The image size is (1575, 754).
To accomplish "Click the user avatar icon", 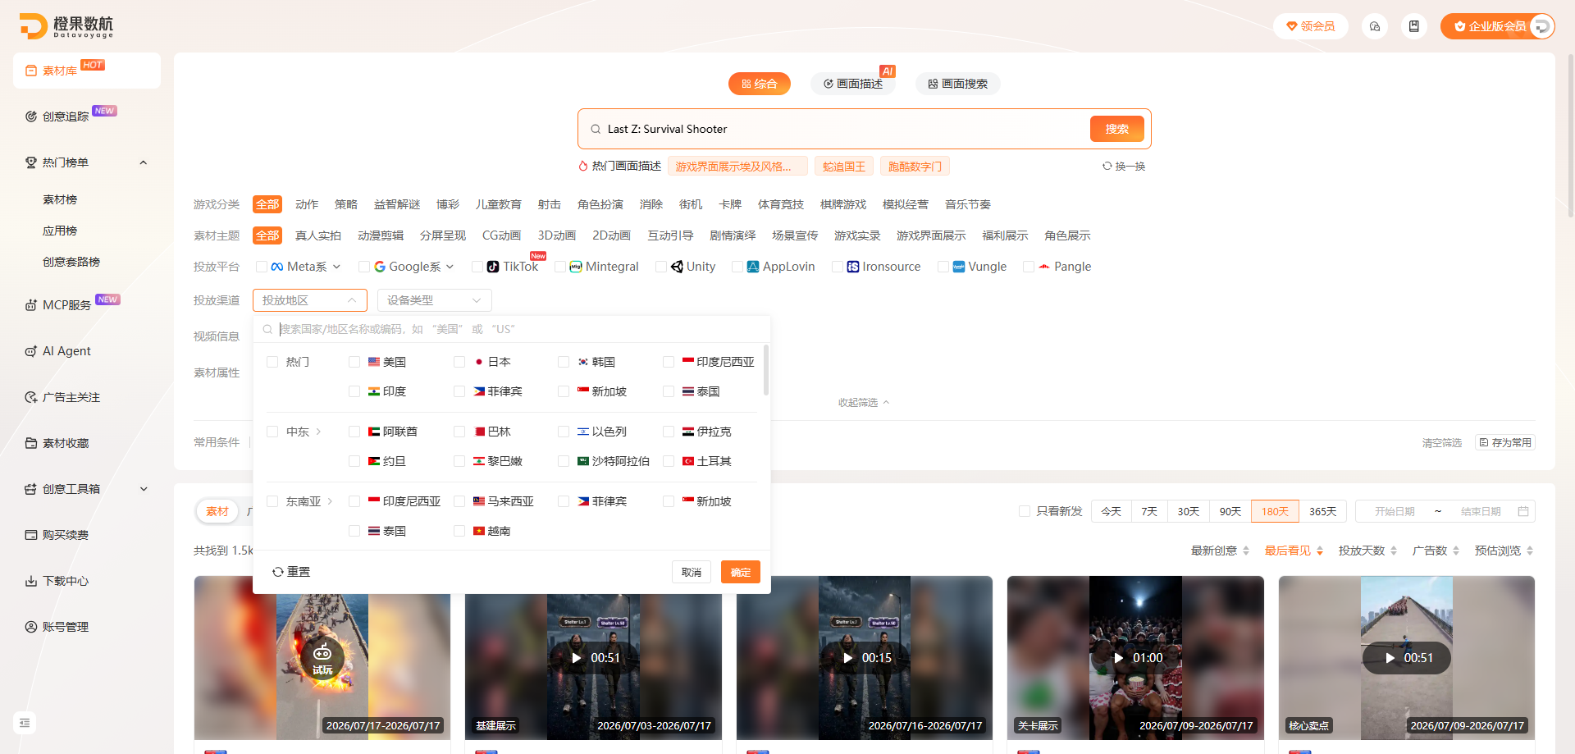I will (1541, 26).
